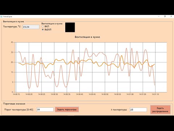The width and height of the screenshot is (174, 131).
Task: Click the black ventilation indicator square
Action: [x=70, y=27]
